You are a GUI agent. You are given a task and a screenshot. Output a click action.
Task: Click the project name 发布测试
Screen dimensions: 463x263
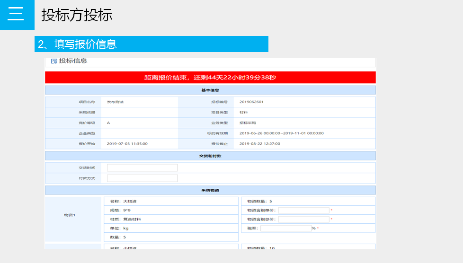pos(115,102)
